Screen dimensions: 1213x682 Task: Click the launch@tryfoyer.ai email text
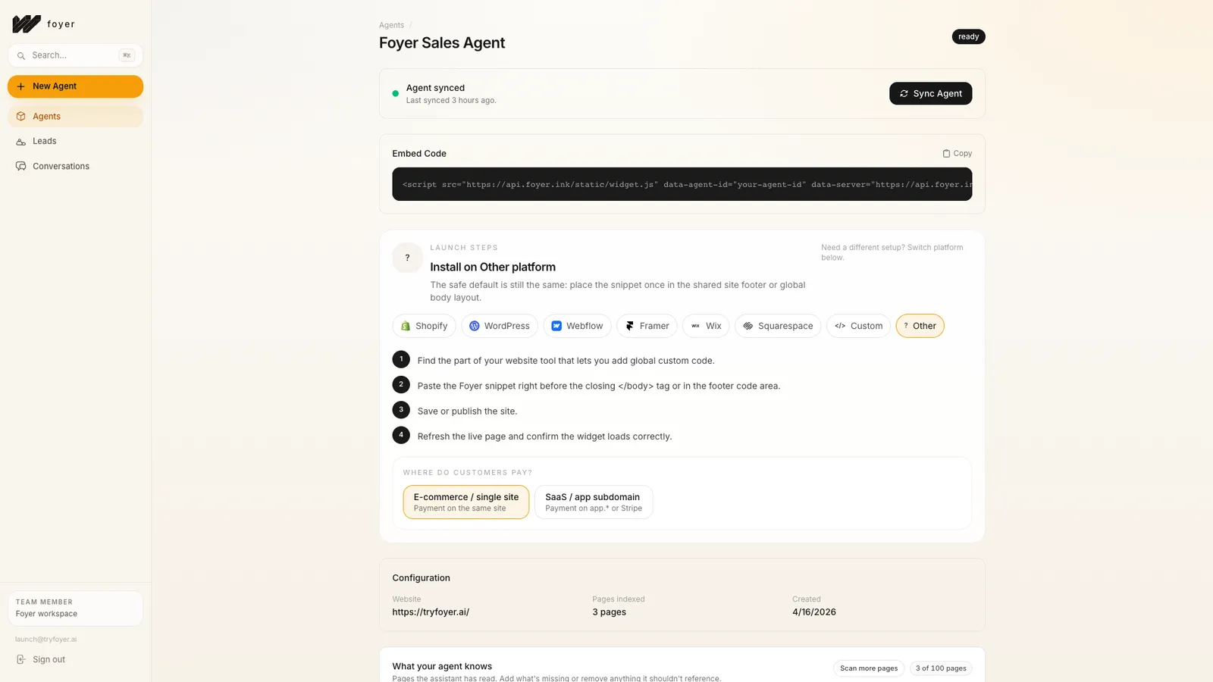45,640
